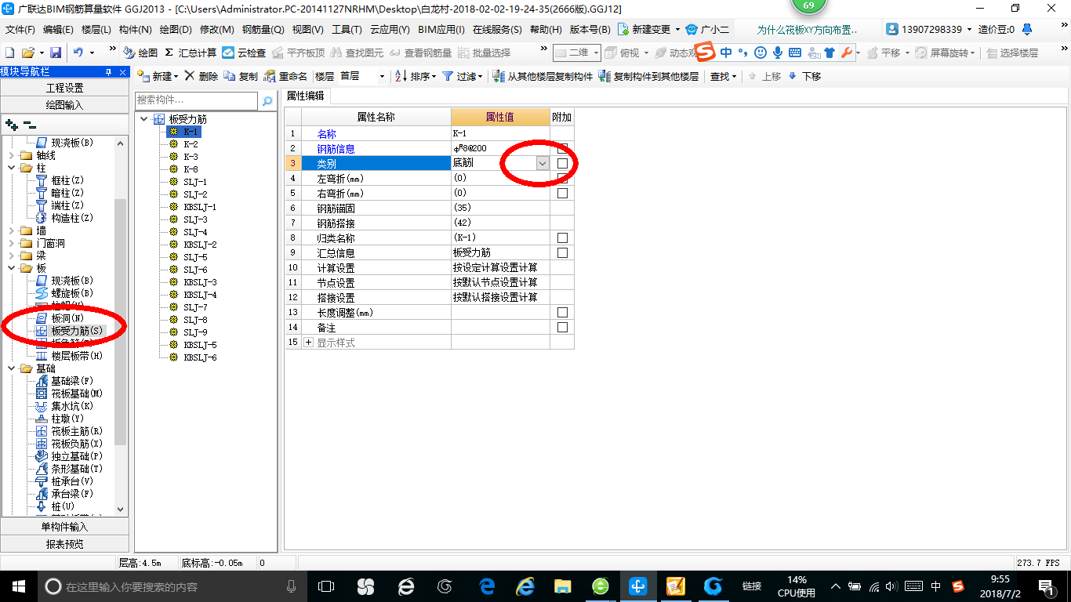Select 框柱(Z) in navigator tree
1071x602 pixels.
click(x=66, y=180)
